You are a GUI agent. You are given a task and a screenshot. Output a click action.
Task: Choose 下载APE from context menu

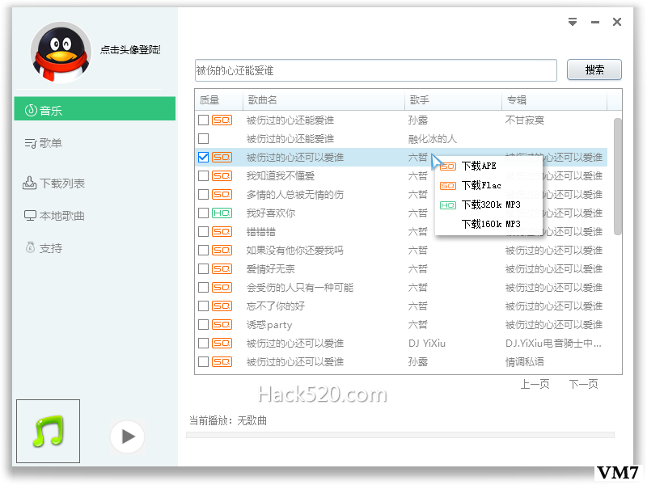click(x=479, y=167)
